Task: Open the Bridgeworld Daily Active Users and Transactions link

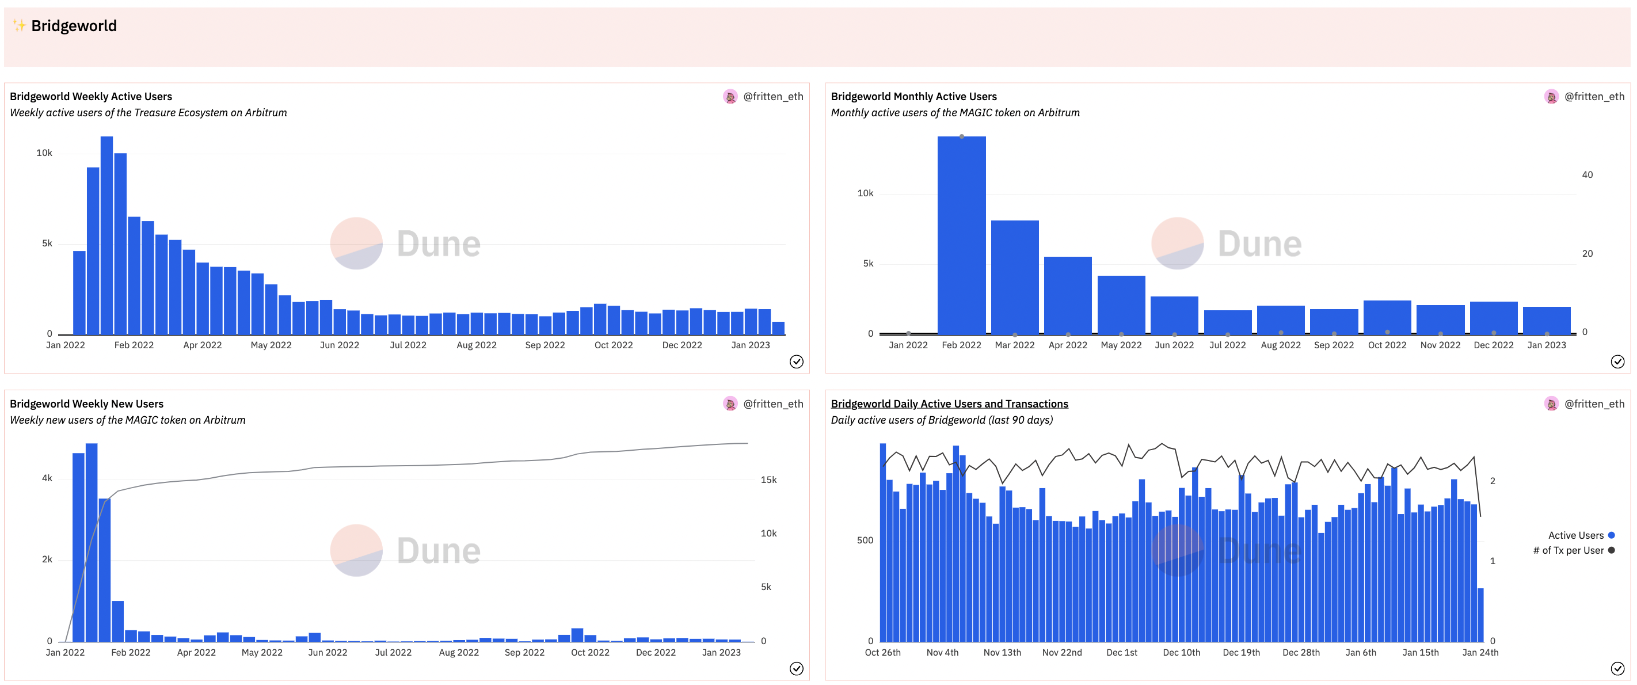Action: 949,404
